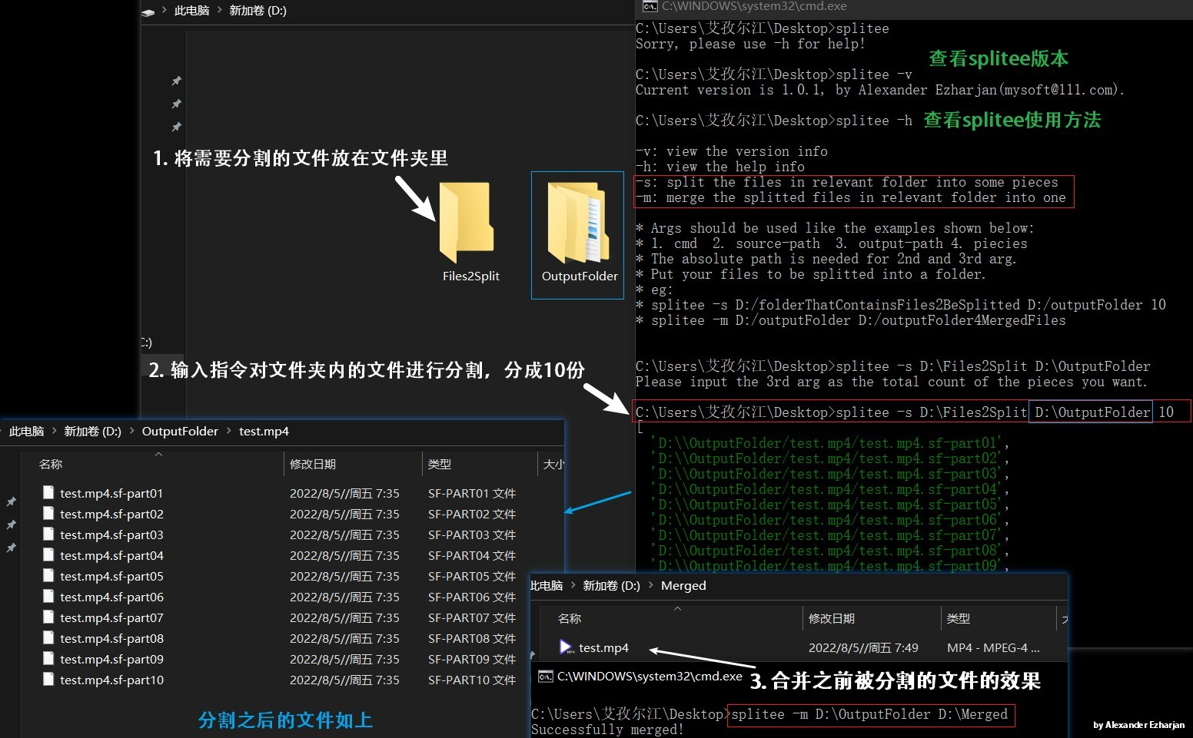Click 新加卷 (D:) in the Merged window breadcrumb
Image resolution: width=1193 pixels, height=738 pixels.
(611, 586)
